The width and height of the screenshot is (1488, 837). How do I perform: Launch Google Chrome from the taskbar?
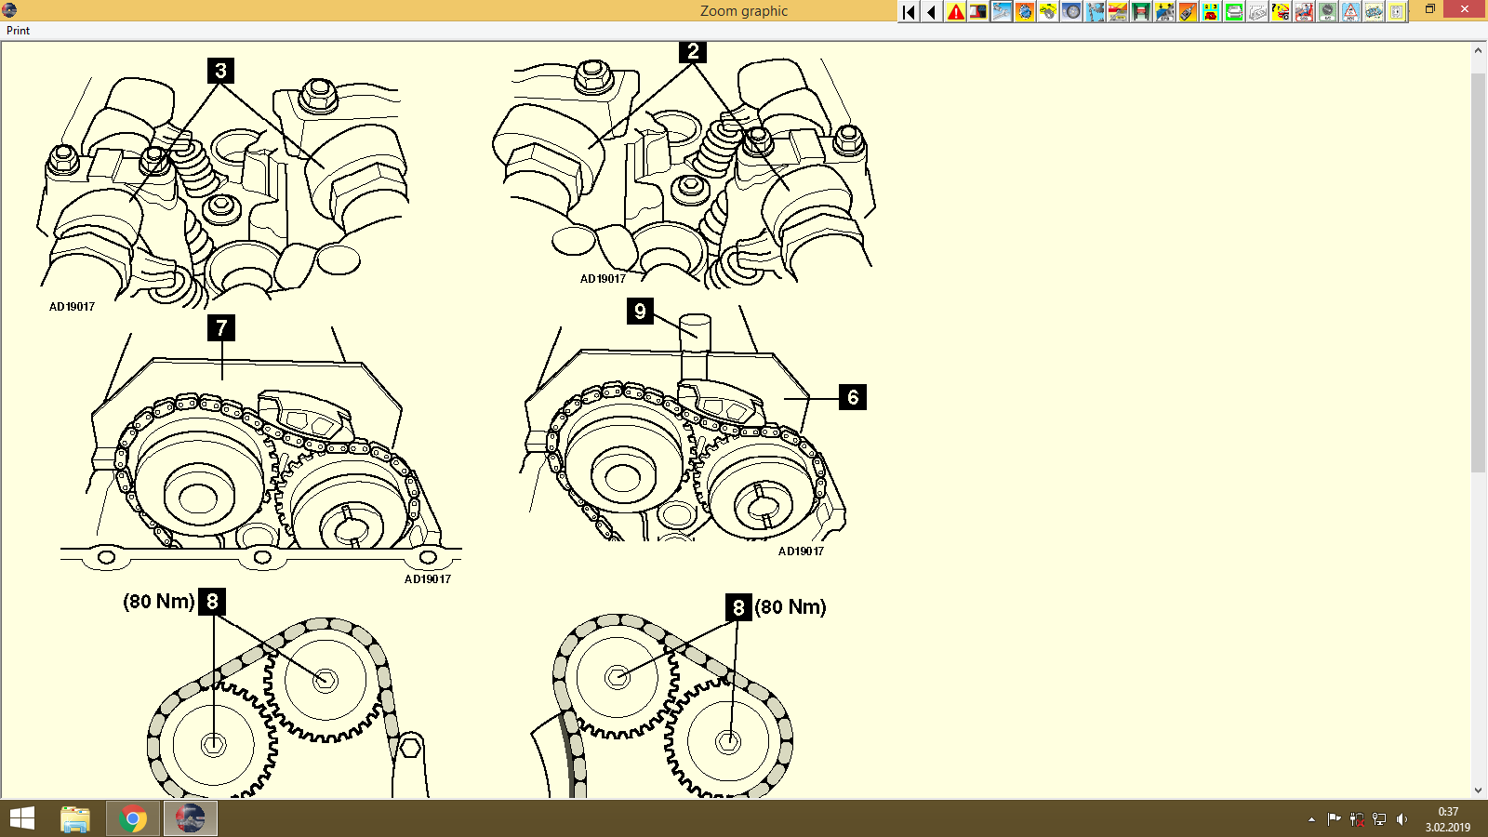[132, 819]
